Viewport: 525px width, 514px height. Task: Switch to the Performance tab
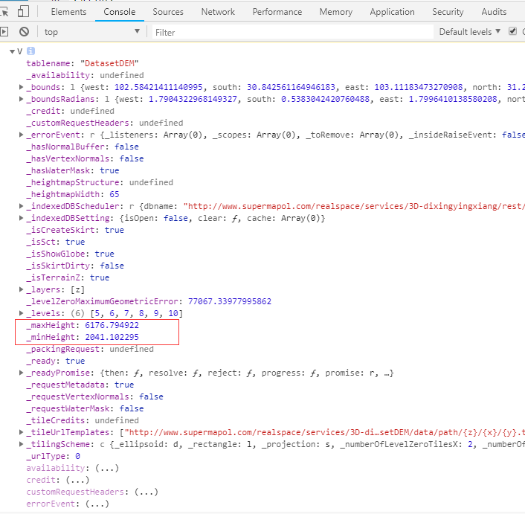coord(277,12)
